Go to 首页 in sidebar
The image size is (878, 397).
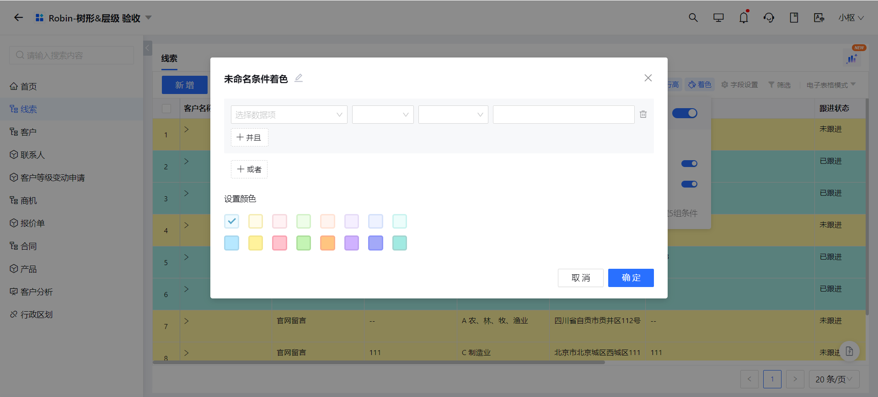pyautogui.click(x=71, y=86)
